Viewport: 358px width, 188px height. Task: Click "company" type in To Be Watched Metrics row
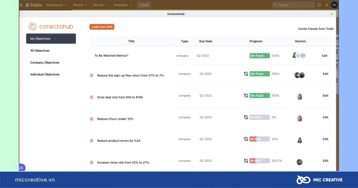click(x=182, y=56)
